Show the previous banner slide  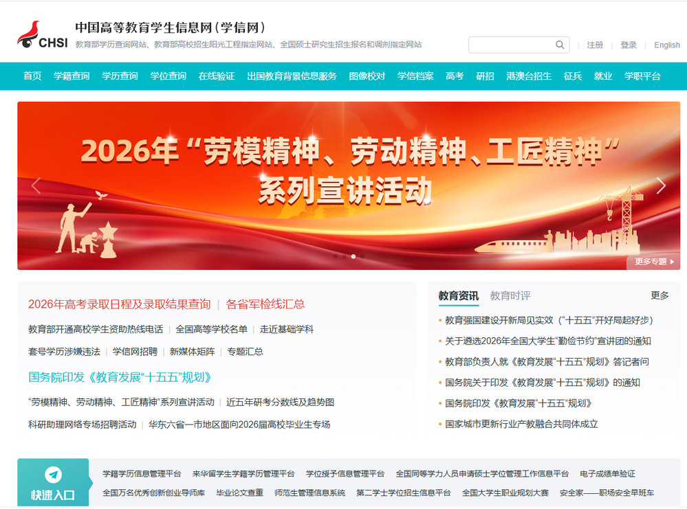pyautogui.click(x=36, y=185)
